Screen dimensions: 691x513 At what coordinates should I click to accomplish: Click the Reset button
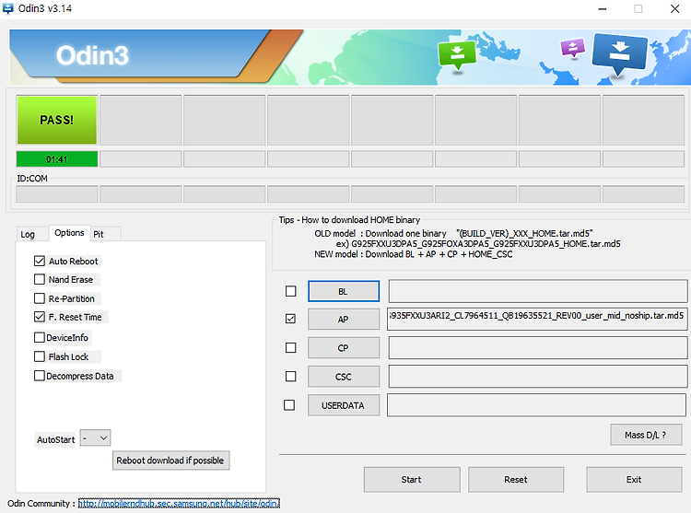(x=516, y=480)
